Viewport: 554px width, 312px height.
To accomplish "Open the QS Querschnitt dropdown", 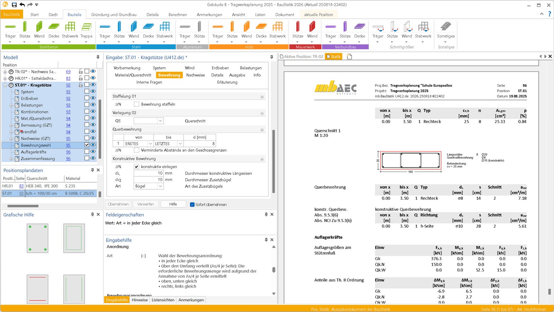I will 160,121.
